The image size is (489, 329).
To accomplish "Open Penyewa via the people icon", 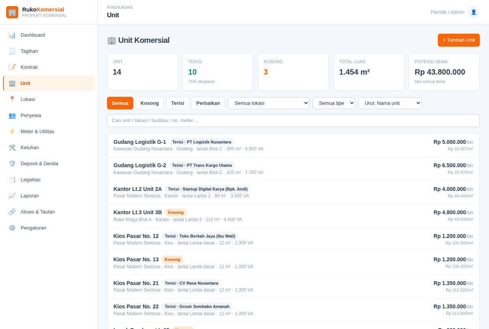I will [12, 116].
